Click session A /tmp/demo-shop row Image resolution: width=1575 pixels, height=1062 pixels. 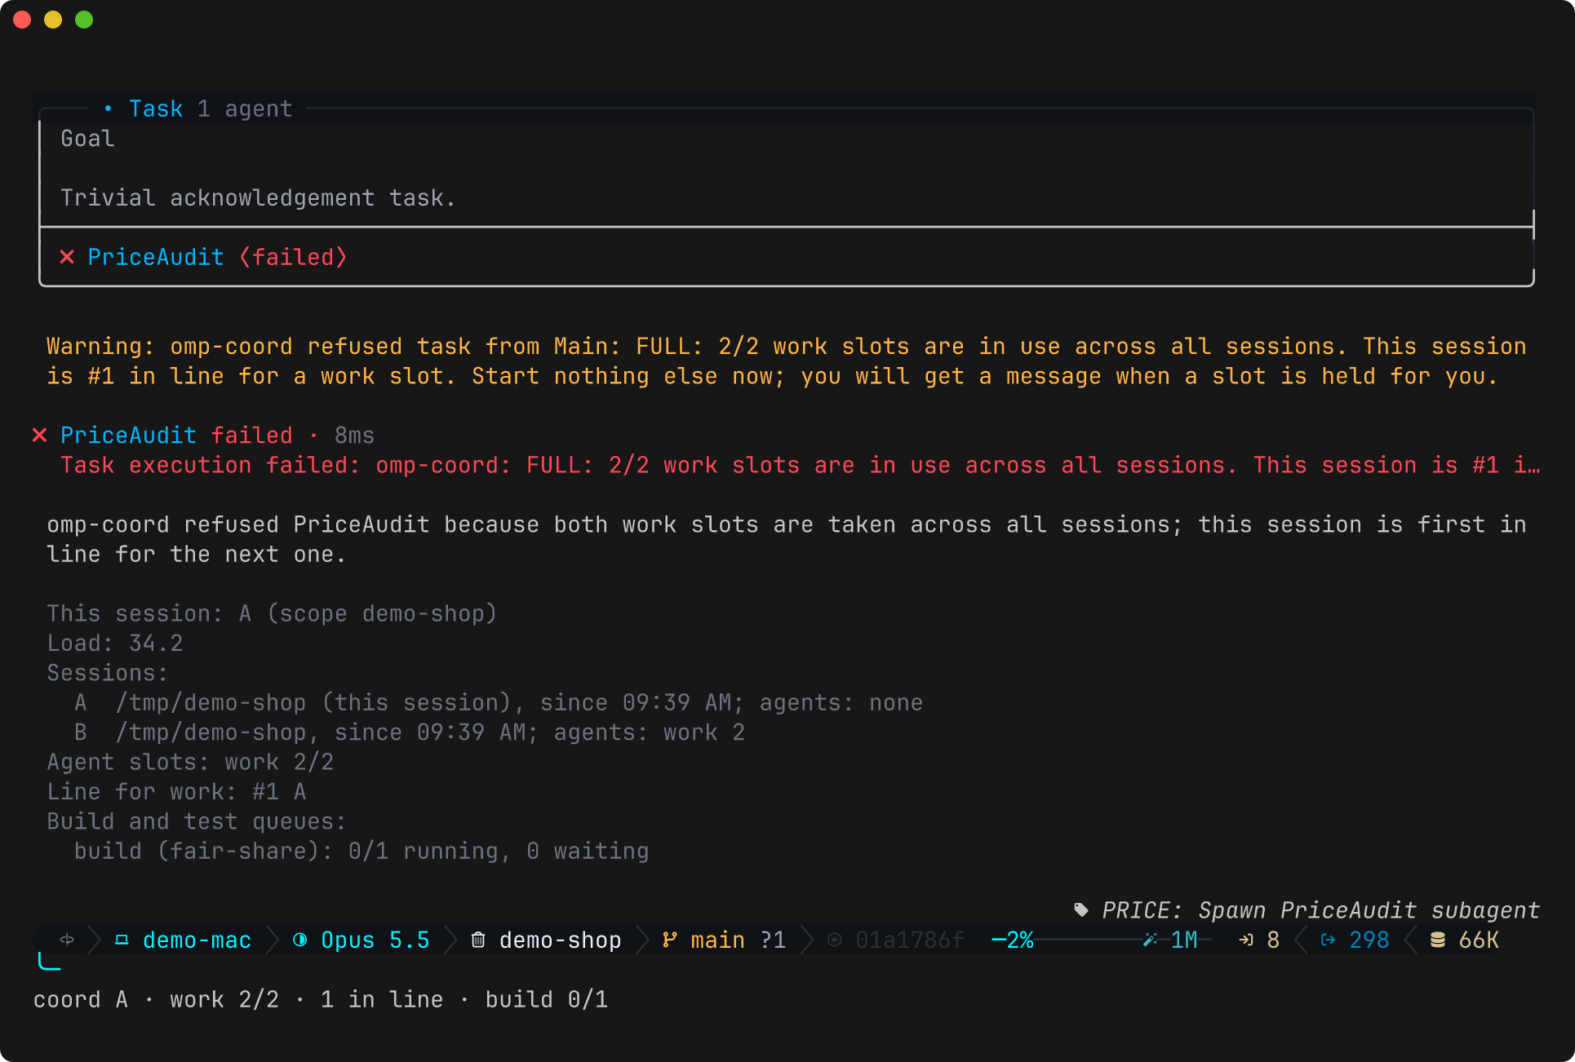coord(499,702)
